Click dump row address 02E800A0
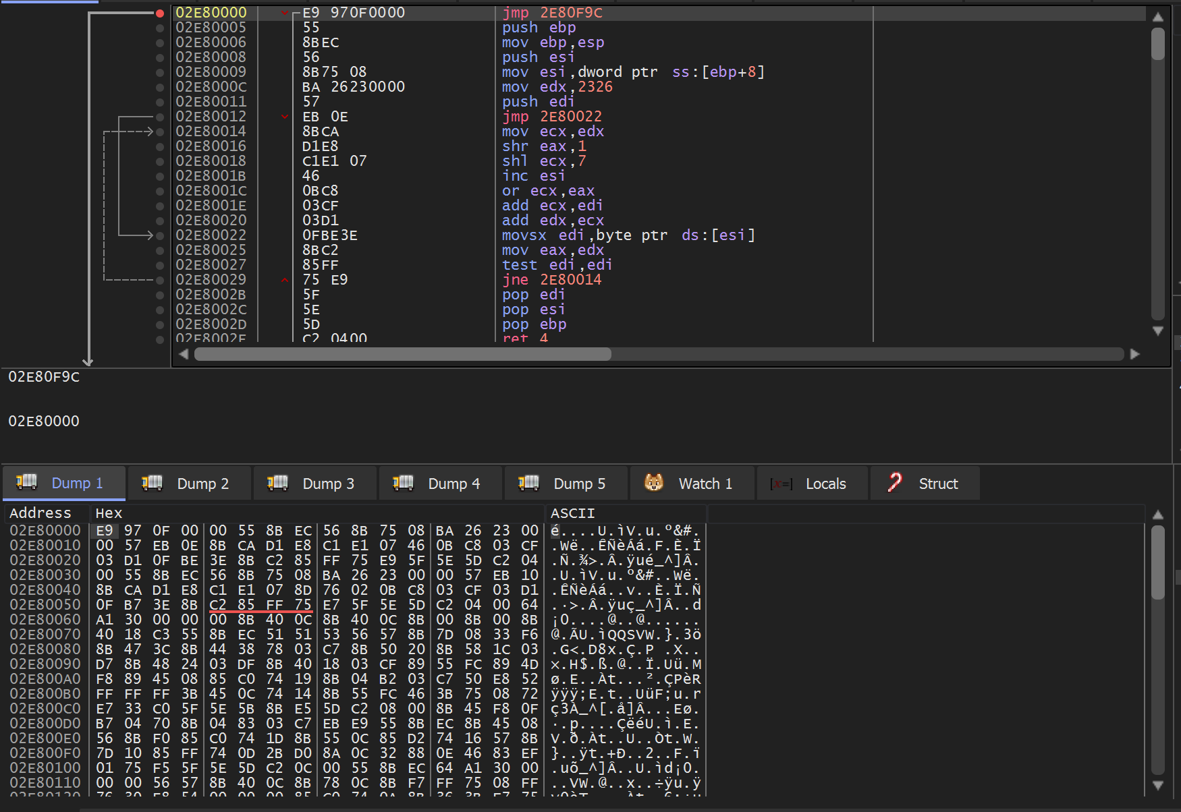 click(45, 679)
